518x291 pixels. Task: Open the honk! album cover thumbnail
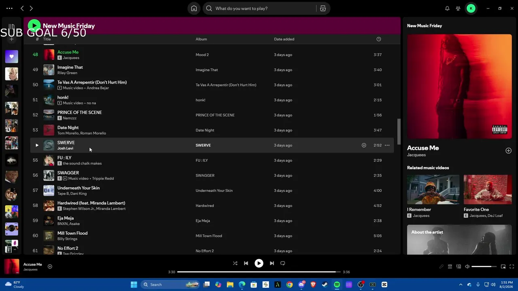tap(49, 100)
